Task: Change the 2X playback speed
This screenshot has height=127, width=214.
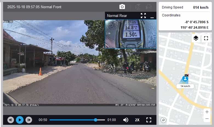Action: [x=137, y=120]
